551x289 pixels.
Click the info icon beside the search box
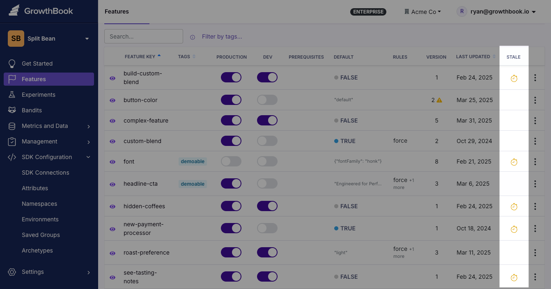click(x=193, y=37)
